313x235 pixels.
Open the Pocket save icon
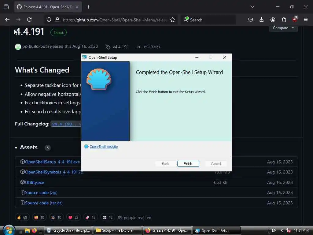point(251,20)
